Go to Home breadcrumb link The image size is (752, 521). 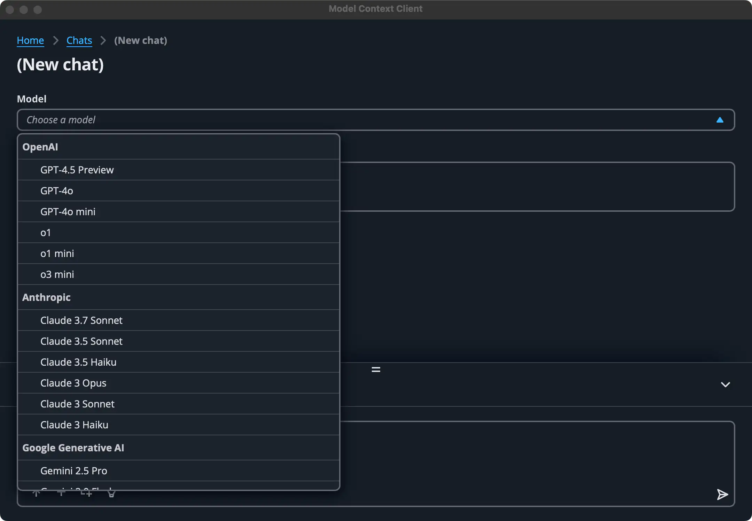[x=30, y=40]
